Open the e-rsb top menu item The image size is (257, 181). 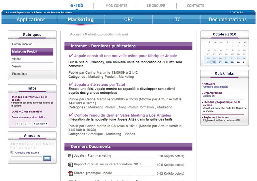pyautogui.click(x=77, y=5)
